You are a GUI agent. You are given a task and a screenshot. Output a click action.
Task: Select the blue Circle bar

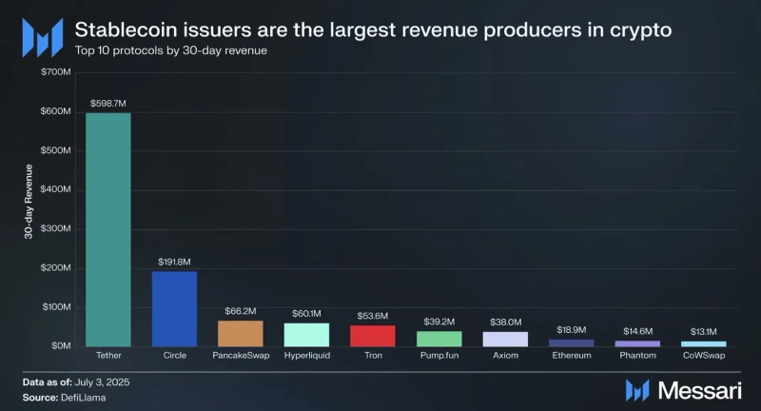174,308
